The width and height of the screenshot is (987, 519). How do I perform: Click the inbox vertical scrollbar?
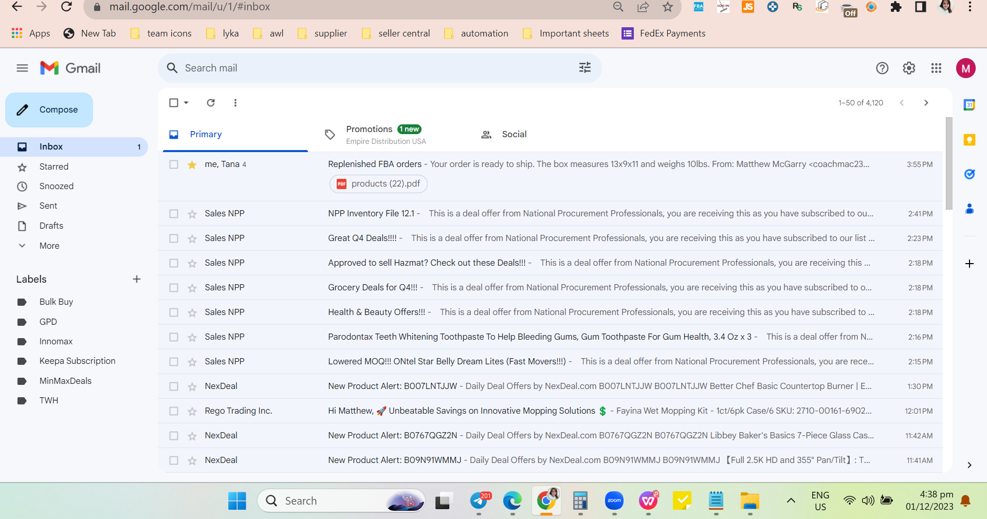coord(949,163)
